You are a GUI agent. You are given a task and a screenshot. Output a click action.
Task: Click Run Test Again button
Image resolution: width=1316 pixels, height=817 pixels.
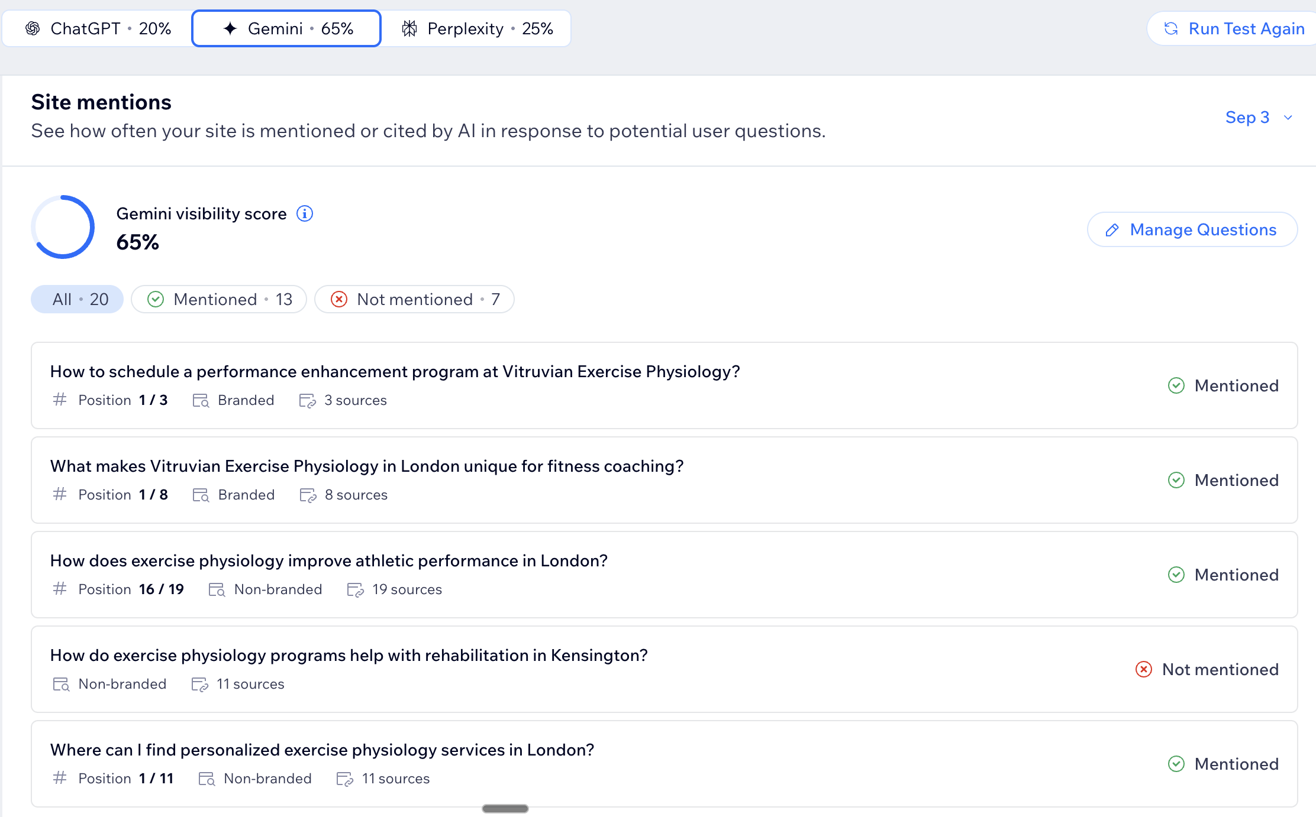tap(1233, 28)
